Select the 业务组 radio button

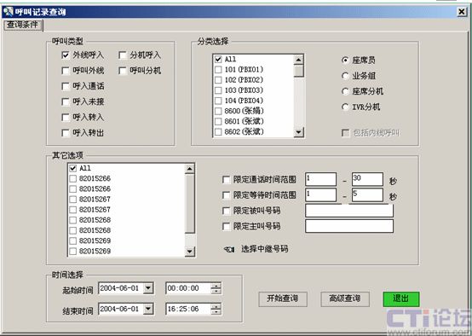coord(345,76)
